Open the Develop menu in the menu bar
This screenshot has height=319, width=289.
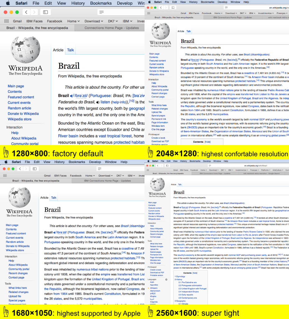coord(125,3)
